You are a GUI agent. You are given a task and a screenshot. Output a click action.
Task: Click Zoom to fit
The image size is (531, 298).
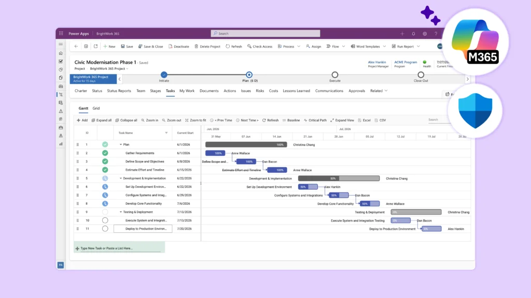(195, 120)
